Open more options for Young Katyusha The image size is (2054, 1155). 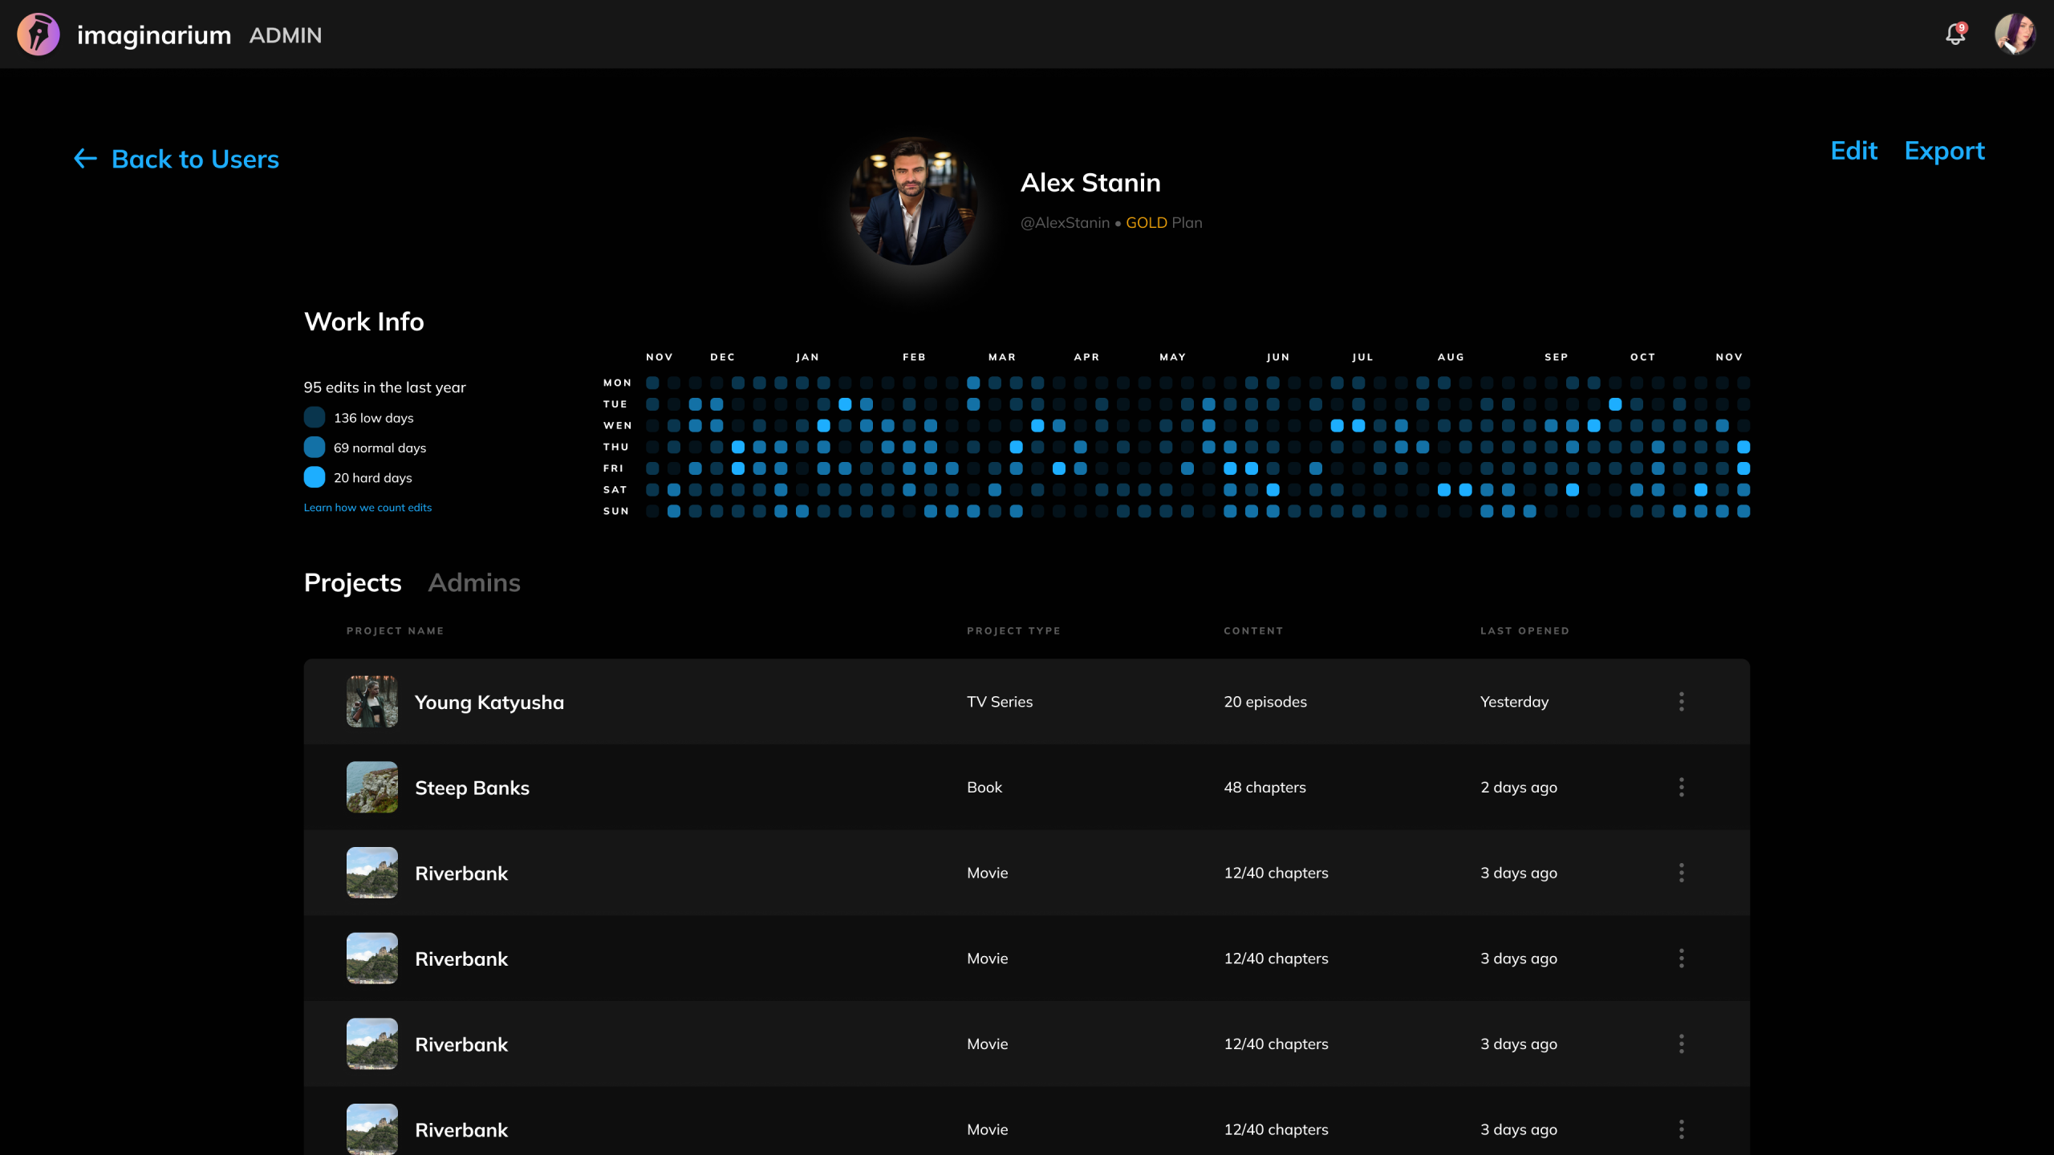[1681, 702]
